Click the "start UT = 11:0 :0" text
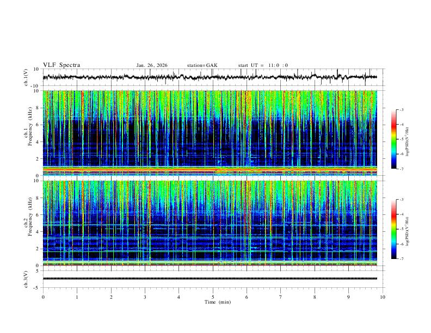 263,65
